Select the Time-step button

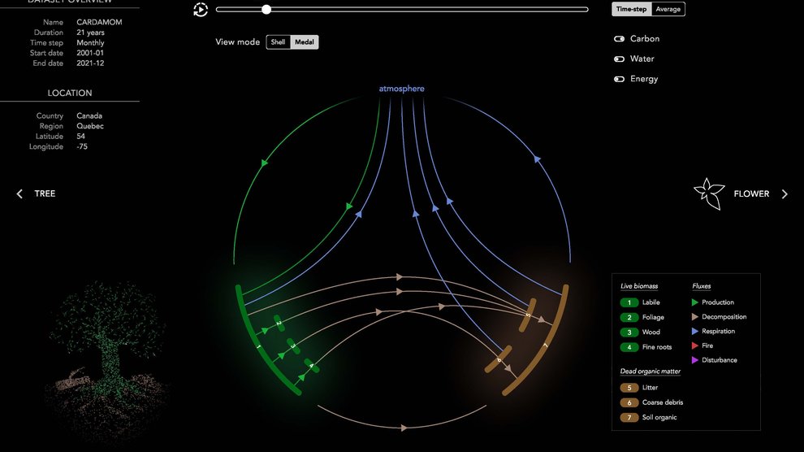(631, 9)
